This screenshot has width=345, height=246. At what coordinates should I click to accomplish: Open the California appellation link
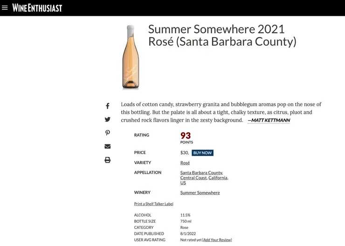click(x=218, y=178)
